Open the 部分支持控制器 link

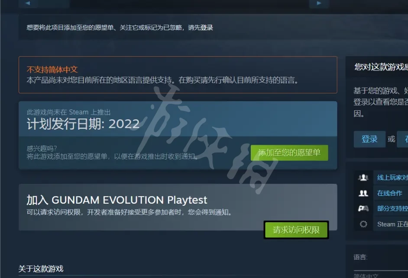tap(392, 208)
